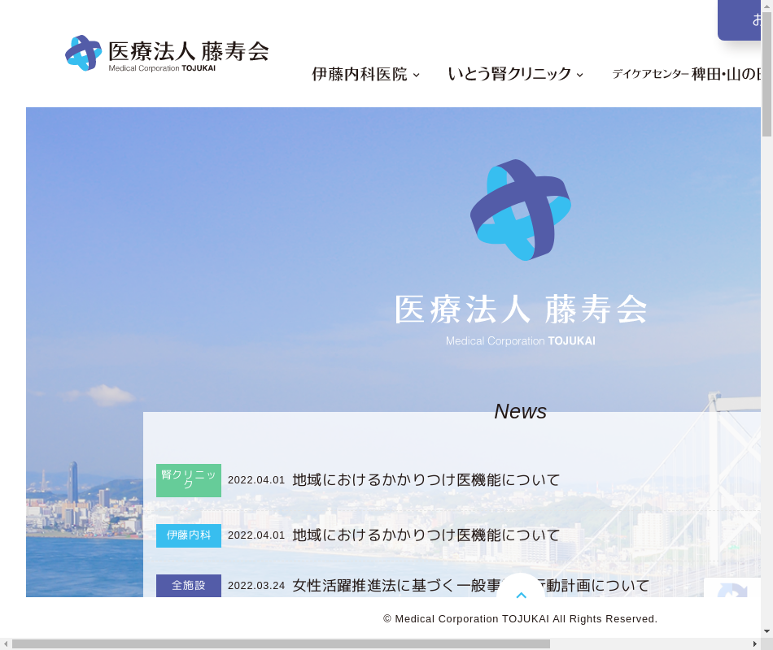Viewport: 773px width, 650px height.
Task: Expand the chevron beside 伊藤内科医院
Action: point(417,75)
